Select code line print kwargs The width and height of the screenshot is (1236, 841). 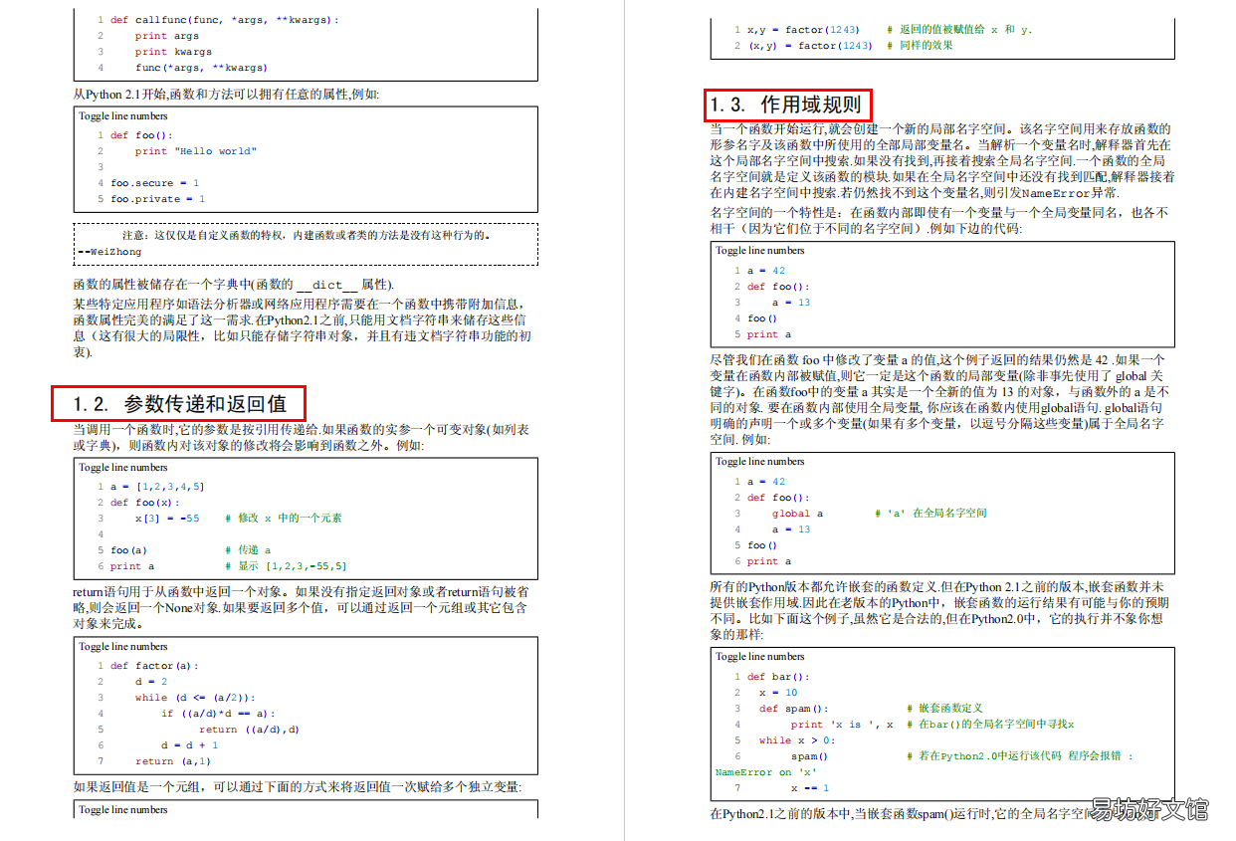pyautogui.click(x=173, y=52)
